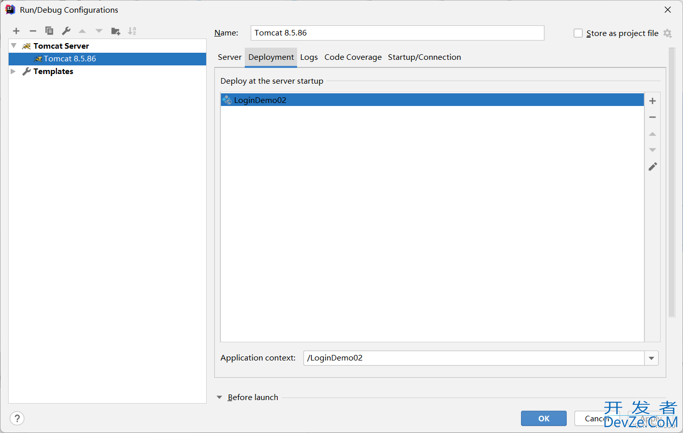Open edit templates wrench icon in the toolbar
Screen dimensions: 683x433
point(66,31)
